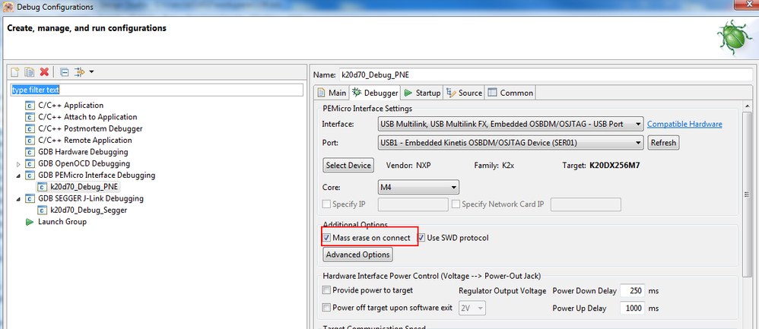Click the configuration Name field
This screenshot has width=759, height=329.
tap(547, 74)
